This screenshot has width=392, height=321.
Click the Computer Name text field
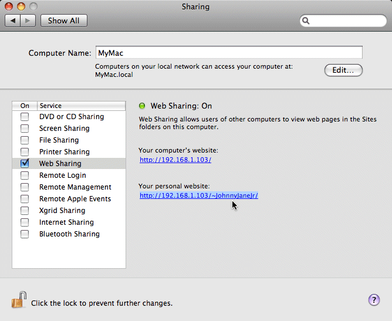pos(228,52)
